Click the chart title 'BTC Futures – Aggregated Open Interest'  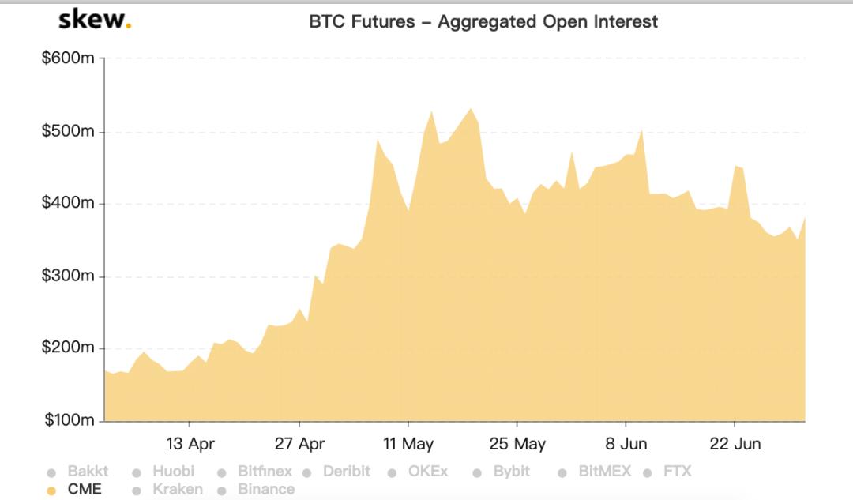click(483, 21)
